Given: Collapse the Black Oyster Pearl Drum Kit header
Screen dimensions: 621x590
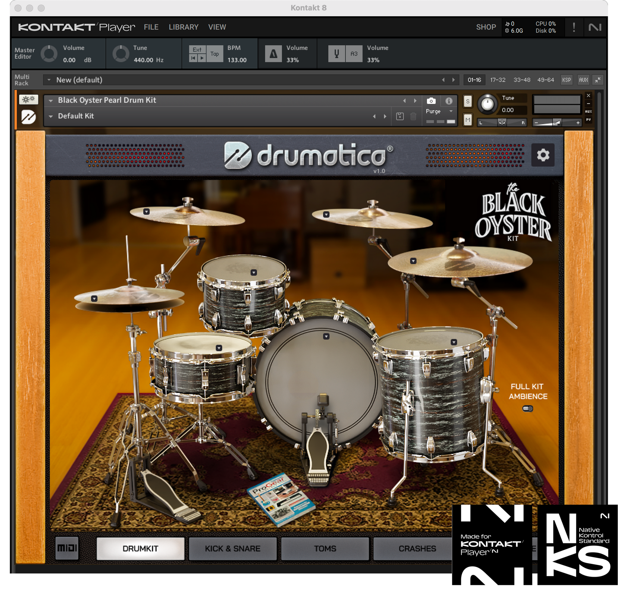Looking at the screenshot, I should [51, 100].
